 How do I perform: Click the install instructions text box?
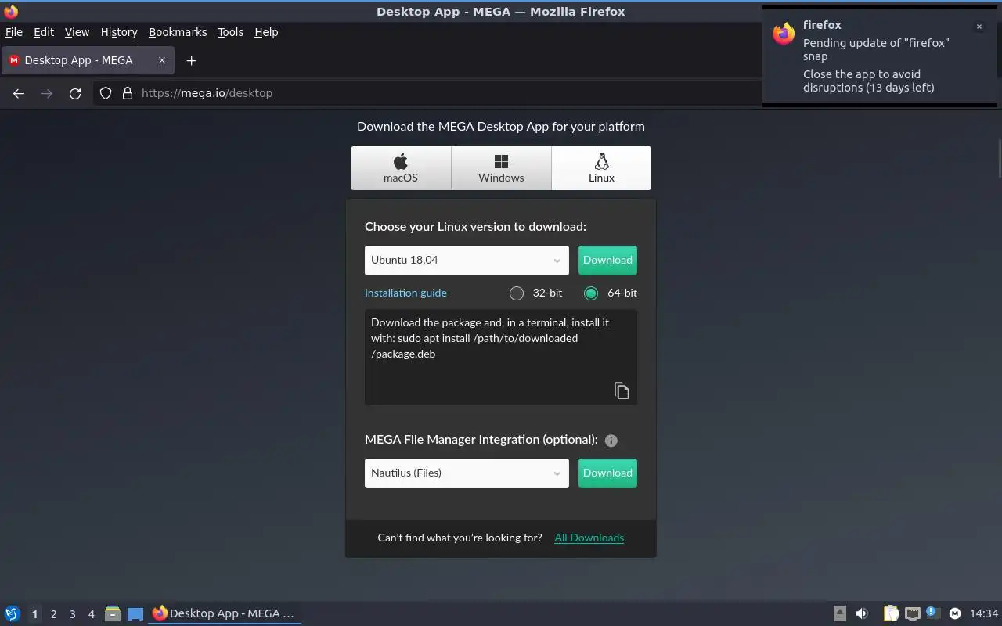click(x=501, y=357)
